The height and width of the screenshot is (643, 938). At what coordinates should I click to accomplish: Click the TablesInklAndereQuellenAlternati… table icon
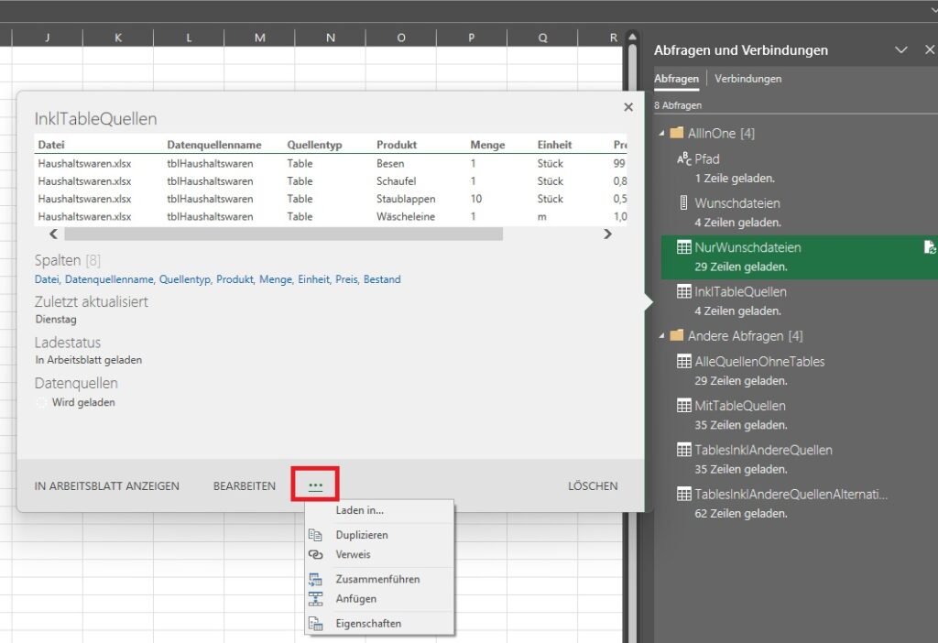pos(683,494)
